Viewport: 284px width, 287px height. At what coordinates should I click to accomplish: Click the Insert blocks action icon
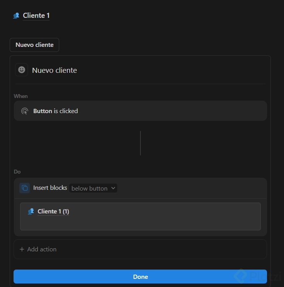pyautogui.click(x=24, y=188)
